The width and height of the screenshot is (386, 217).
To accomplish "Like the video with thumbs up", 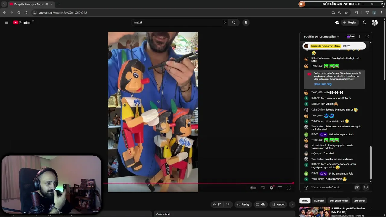I will [217, 204].
